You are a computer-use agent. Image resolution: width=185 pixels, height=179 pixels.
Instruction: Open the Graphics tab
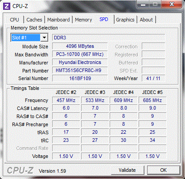pos(125,20)
